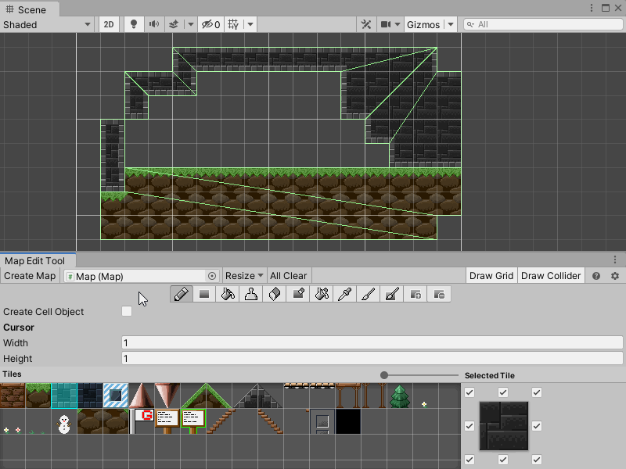Enable the Create Cell Object checkbox
This screenshot has width=626, height=469.
pyautogui.click(x=125, y=311)
